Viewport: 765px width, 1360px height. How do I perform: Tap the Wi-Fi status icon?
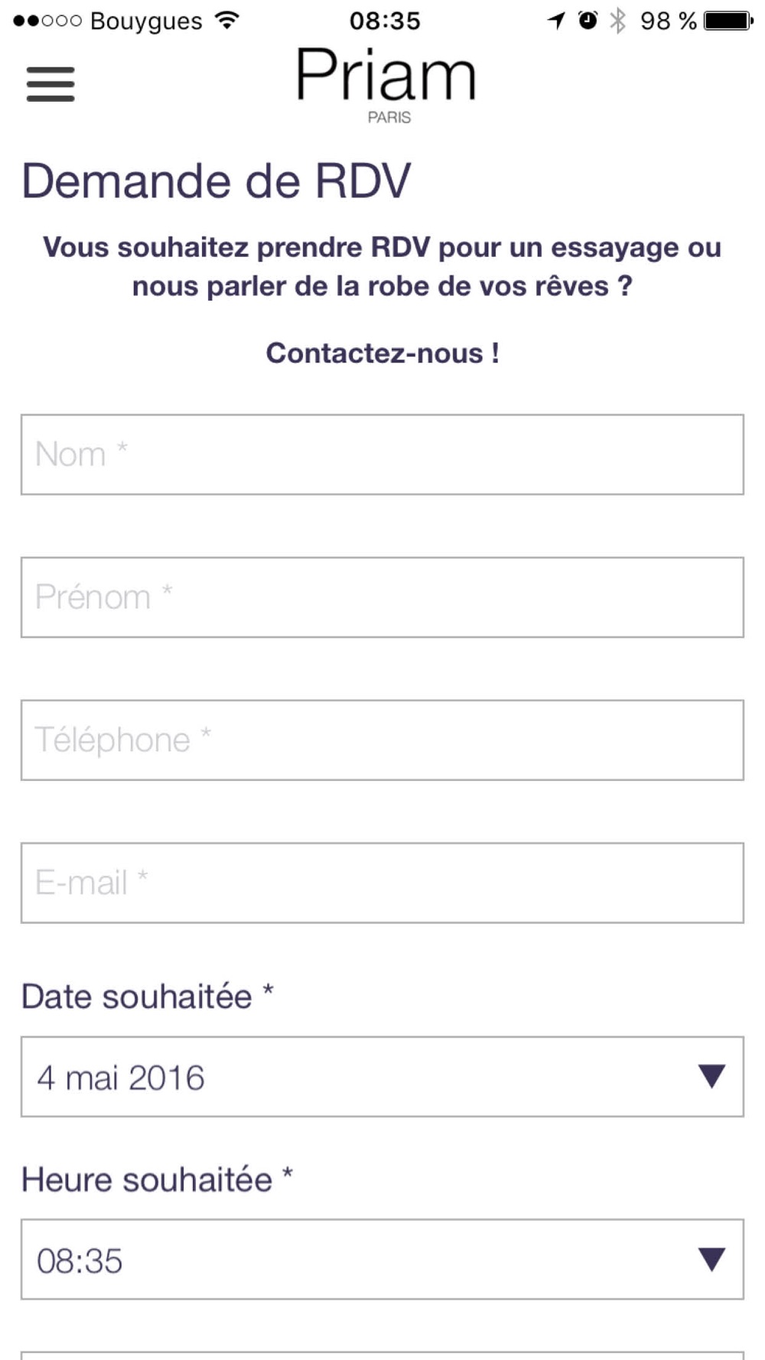(226, 21)
